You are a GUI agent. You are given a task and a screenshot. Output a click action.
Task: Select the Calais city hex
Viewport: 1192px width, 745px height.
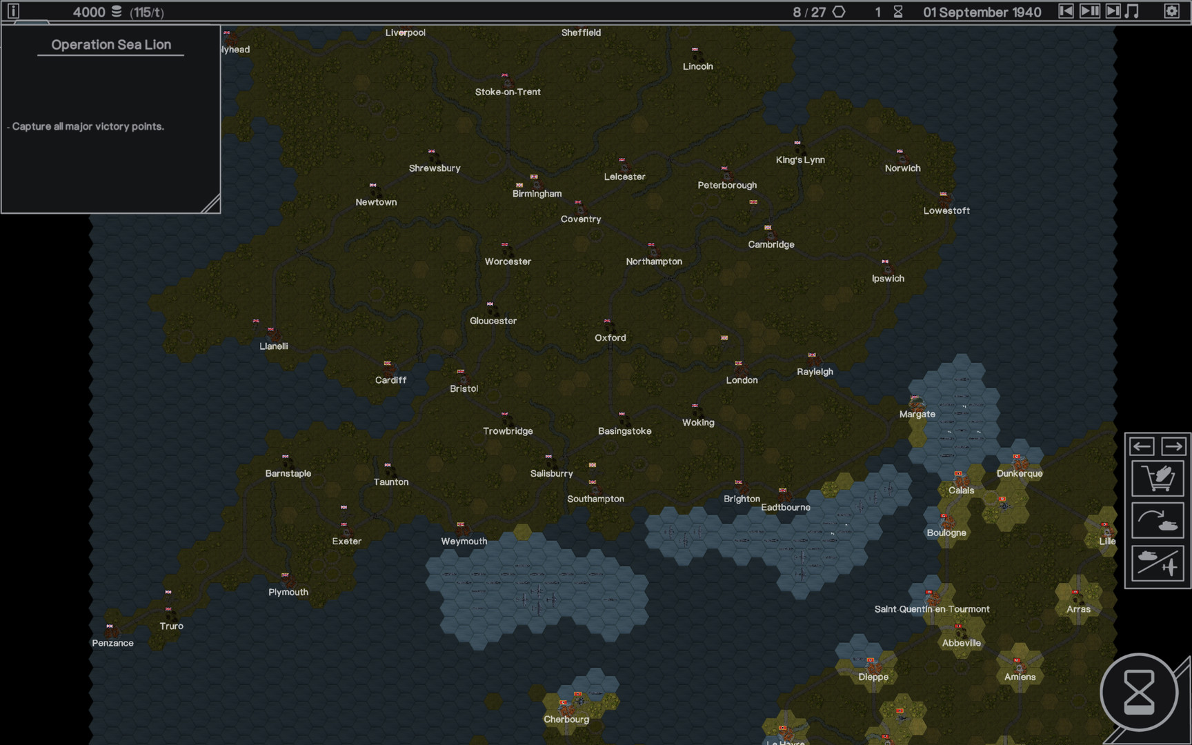(x=960, y=479)
